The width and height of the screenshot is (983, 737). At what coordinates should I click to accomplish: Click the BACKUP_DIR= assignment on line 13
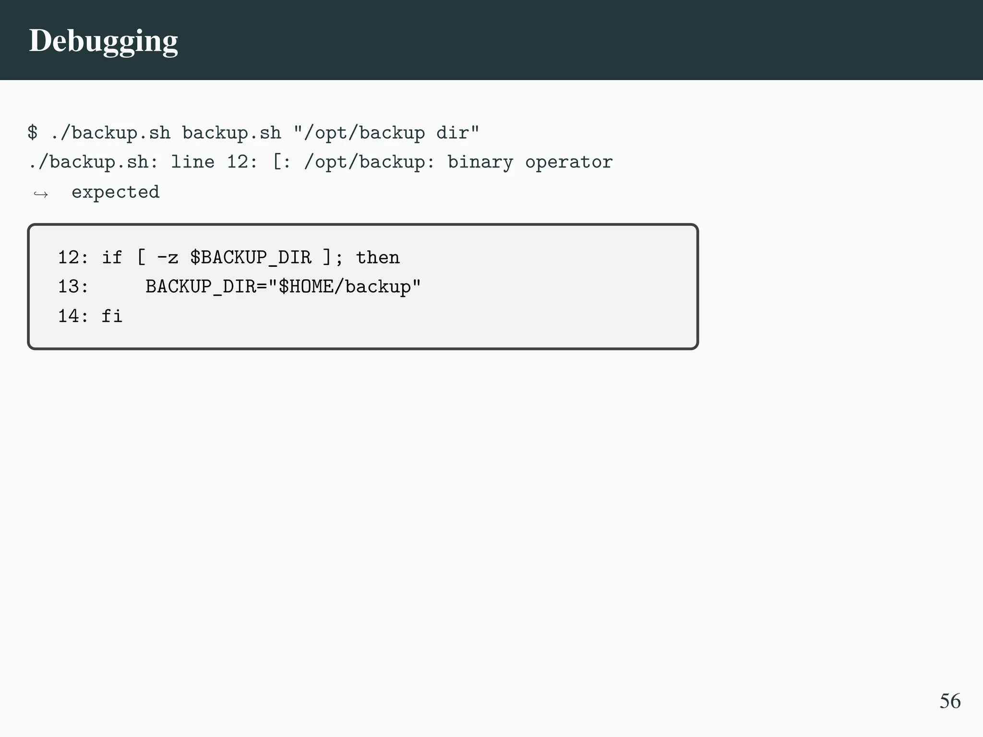click(206, 287)
